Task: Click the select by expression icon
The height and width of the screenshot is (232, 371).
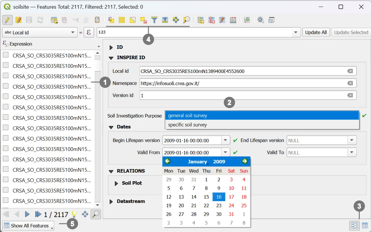Action: click(111, 20)
